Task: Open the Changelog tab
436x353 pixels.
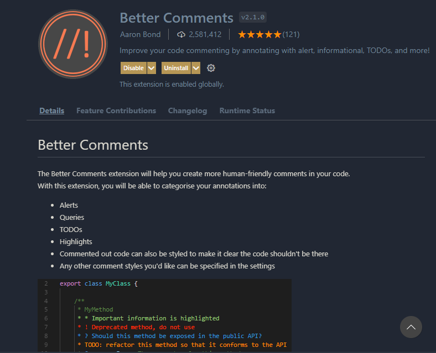Action: (x=188, y=110)
